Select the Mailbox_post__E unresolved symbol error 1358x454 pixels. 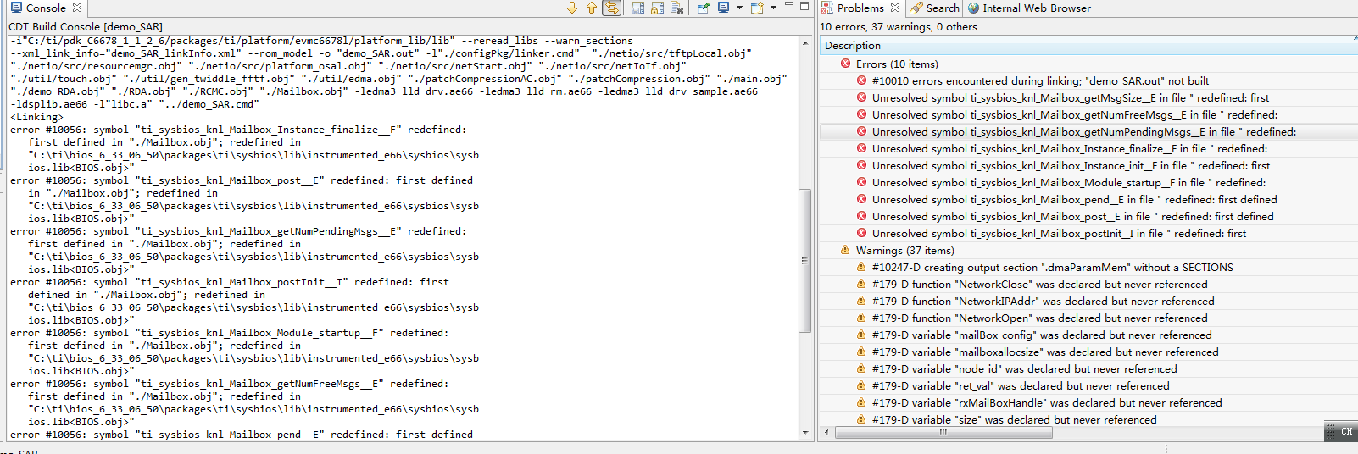coord(1088,216)
